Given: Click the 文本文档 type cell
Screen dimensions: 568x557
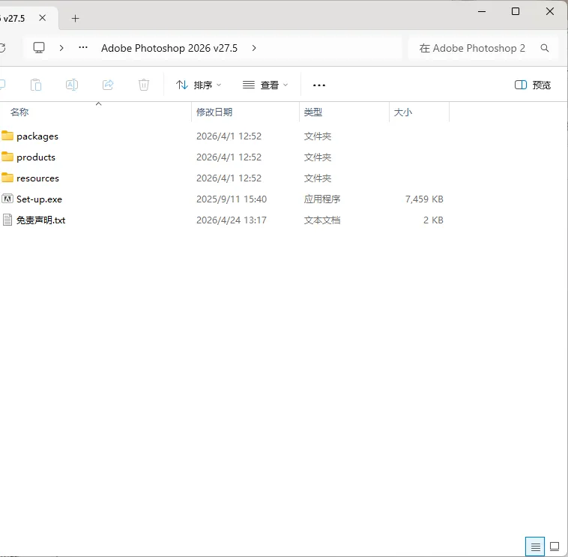Looking at the screenshot, I should pos(322,220).
